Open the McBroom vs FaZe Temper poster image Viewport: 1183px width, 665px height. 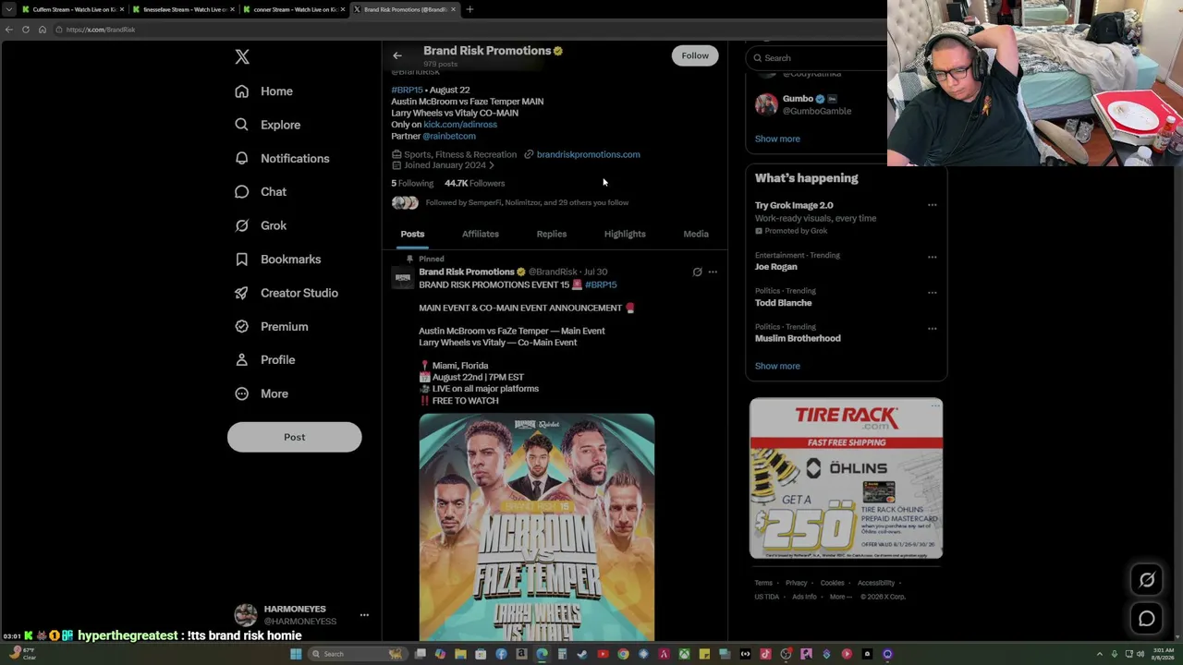click(x=537, y=527)
